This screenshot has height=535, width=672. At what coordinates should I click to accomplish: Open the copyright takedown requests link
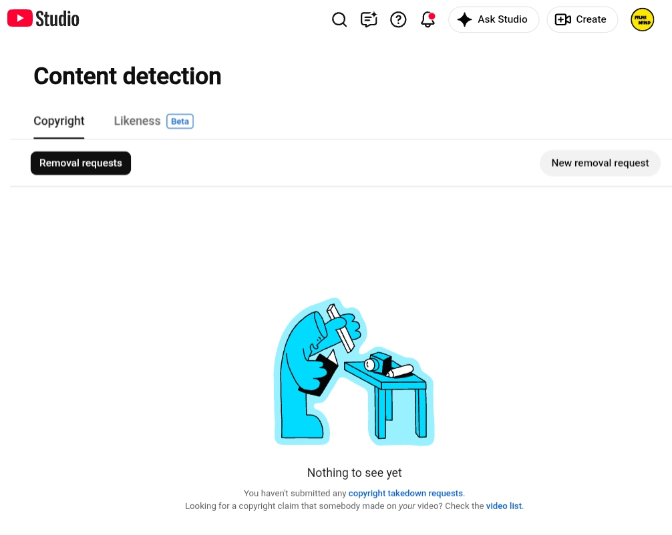click(405, 493)
